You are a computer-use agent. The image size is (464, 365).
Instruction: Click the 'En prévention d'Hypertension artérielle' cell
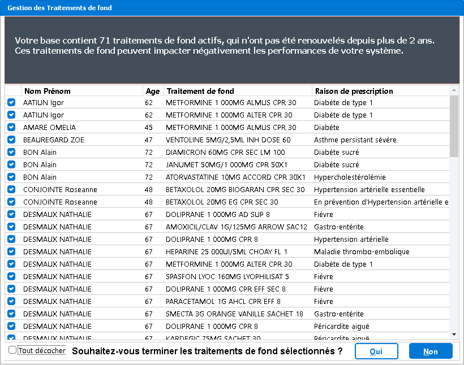(x=381, y=202)
